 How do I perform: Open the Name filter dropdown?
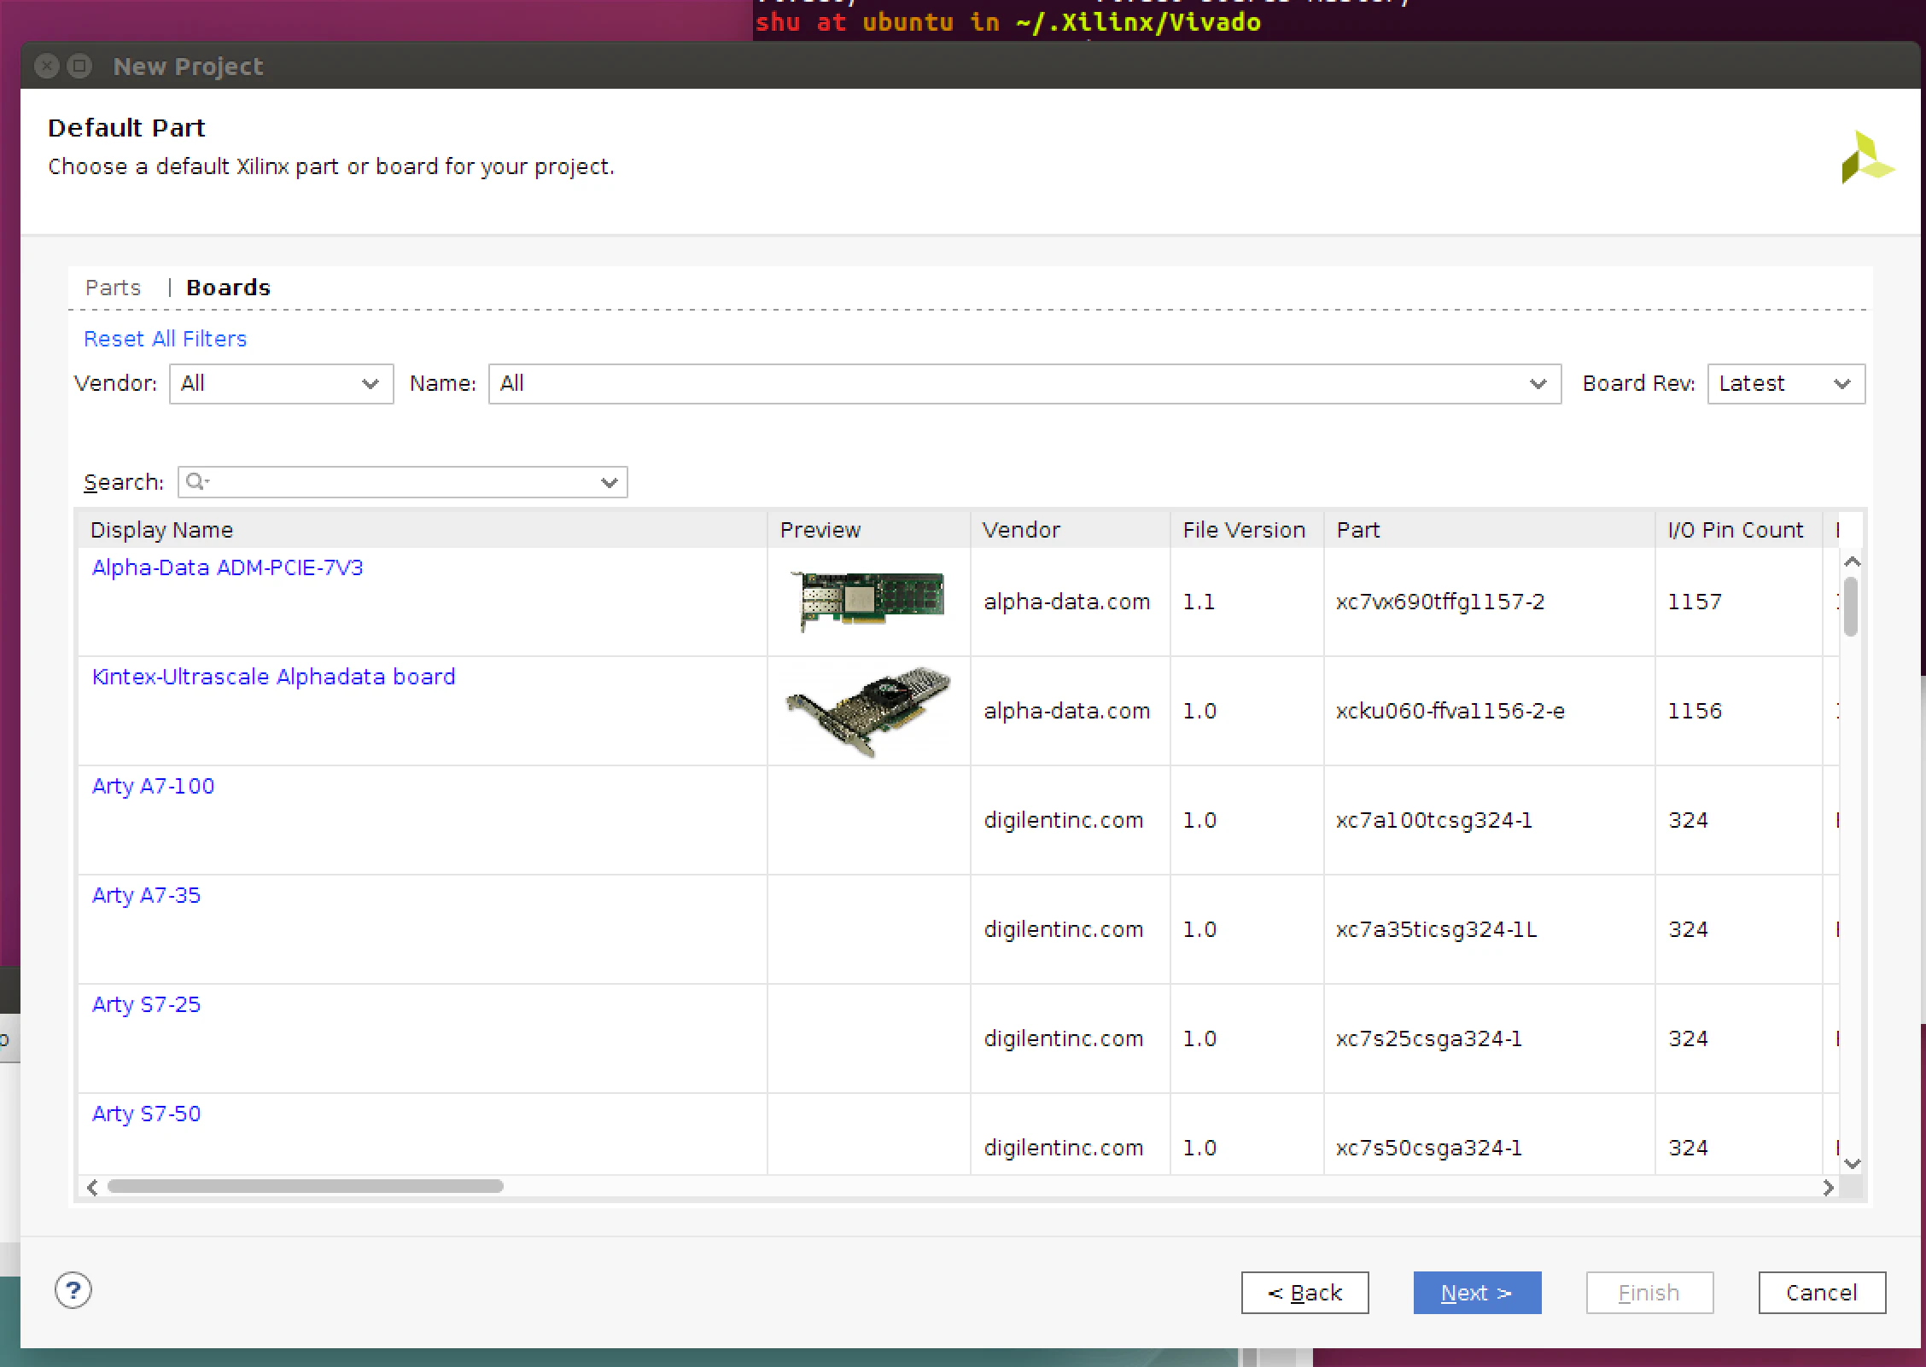tap(1024, 384)
